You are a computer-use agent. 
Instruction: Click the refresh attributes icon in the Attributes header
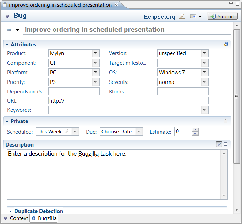pos(226,44)
